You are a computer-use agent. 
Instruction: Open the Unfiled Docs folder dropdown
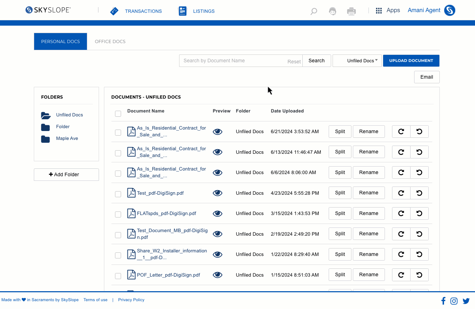[x=357, y=61]
